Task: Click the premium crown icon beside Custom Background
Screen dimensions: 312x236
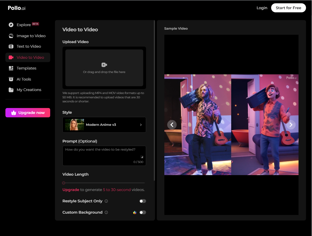Action: point(135,212)
